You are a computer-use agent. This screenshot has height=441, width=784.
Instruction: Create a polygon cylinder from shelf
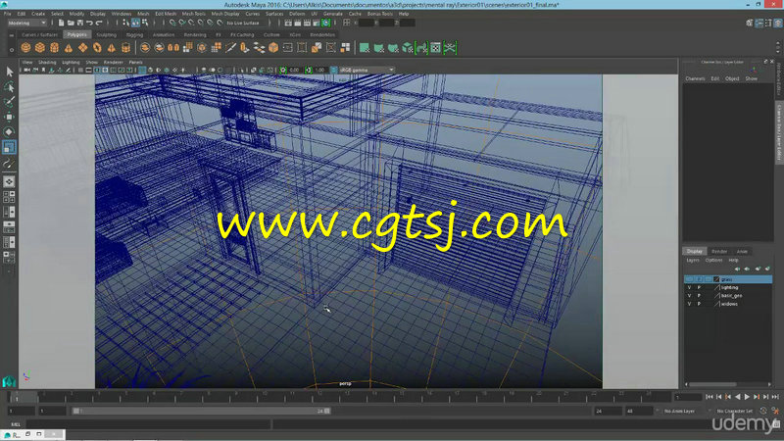[54, 48]
